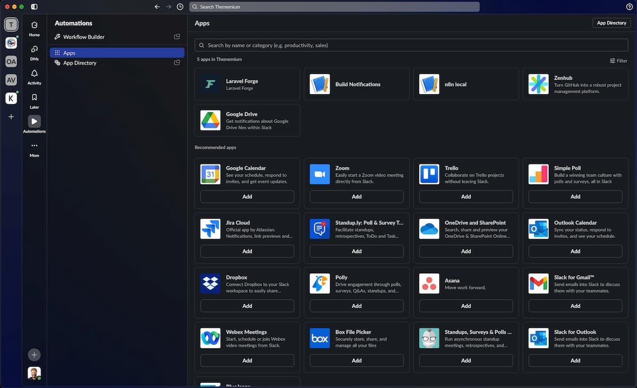This screenshot has width=637, height=388.
Task: Click the "Recommended apps" heading text
Action: (215, 147)
